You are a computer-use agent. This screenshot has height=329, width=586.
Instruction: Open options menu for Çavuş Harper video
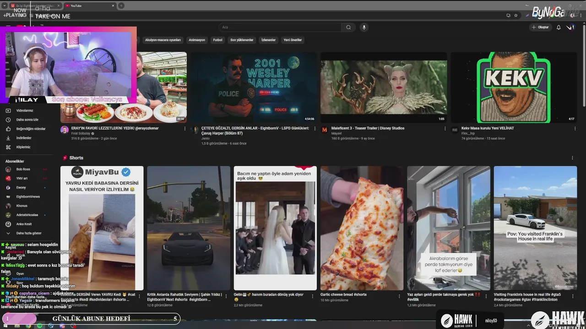315,128
